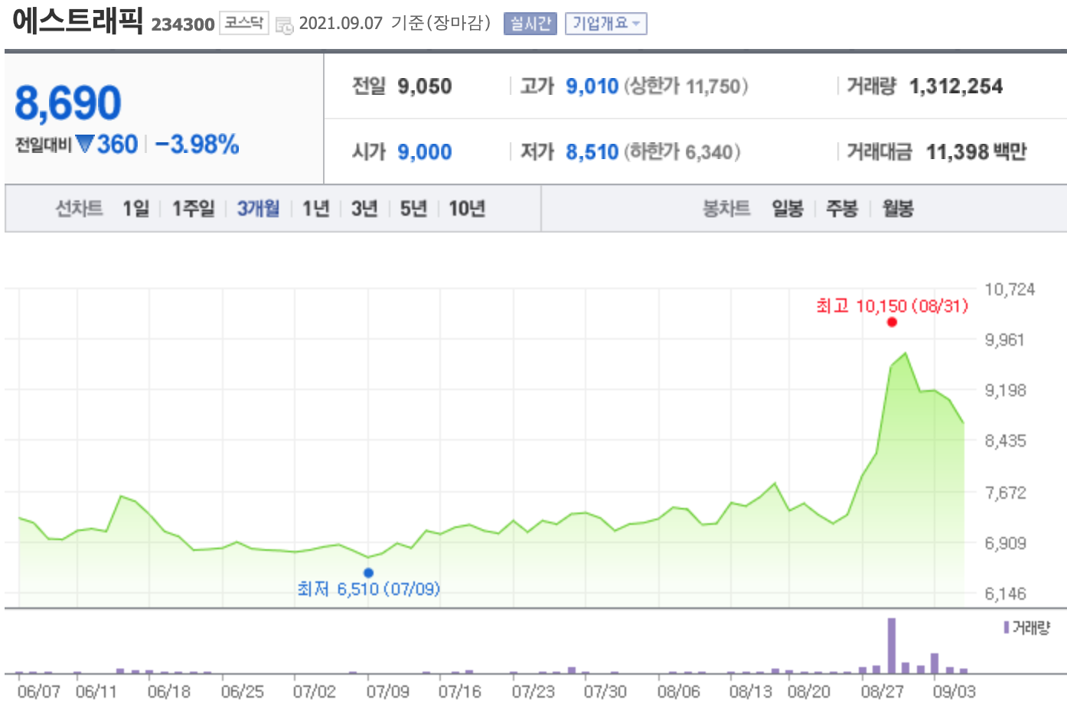Image resolution: width=1067 pixels, height=716 pixels.
Task: Click the 거래량 value 1,312,254
Action: [956, 86]
